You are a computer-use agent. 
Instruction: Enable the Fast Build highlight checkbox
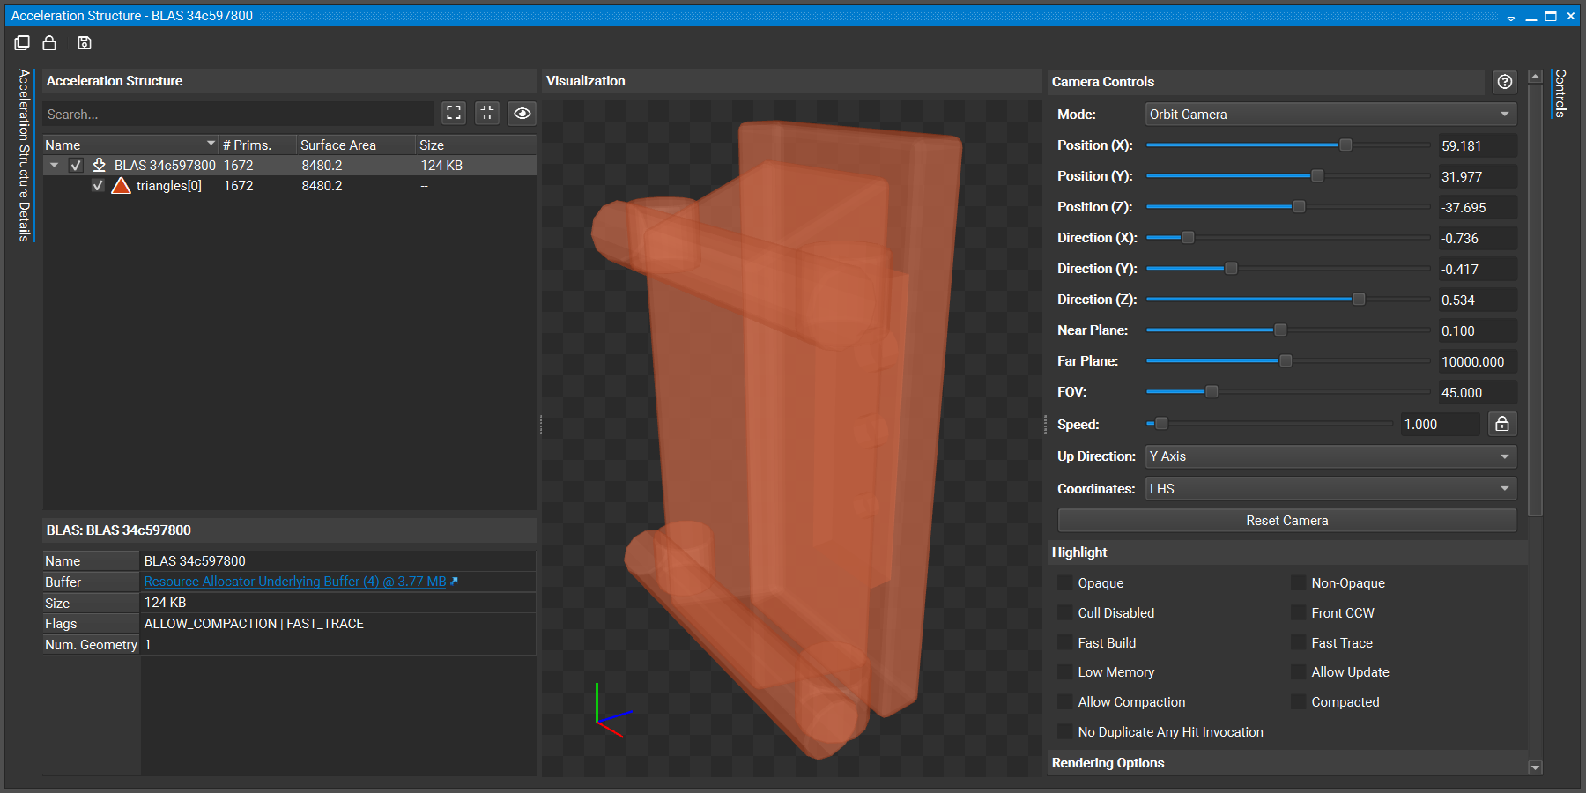click(1065, 642)
